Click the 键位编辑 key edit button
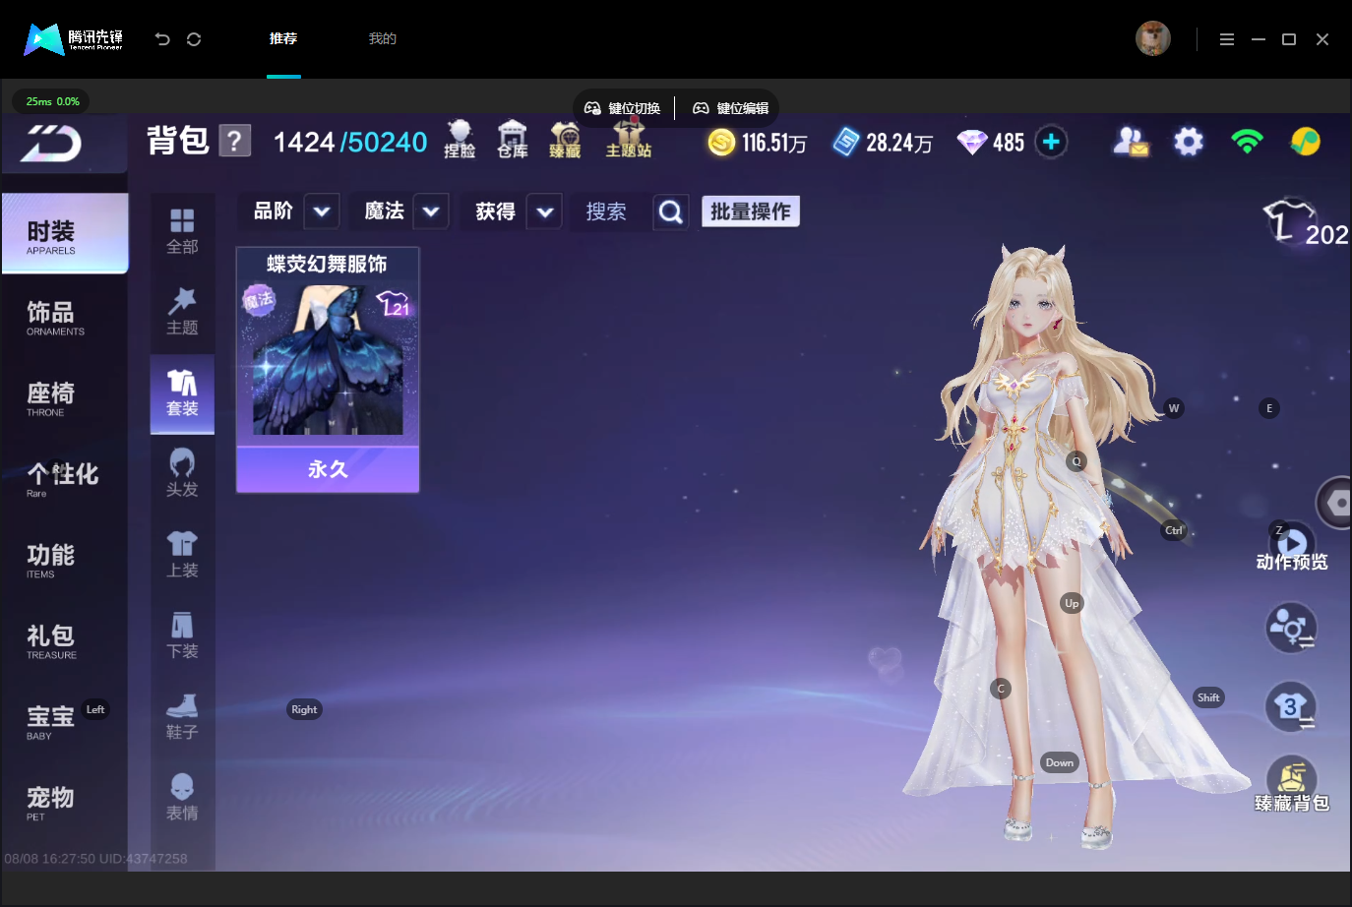The image size is (1352, 907). [731, 108]
